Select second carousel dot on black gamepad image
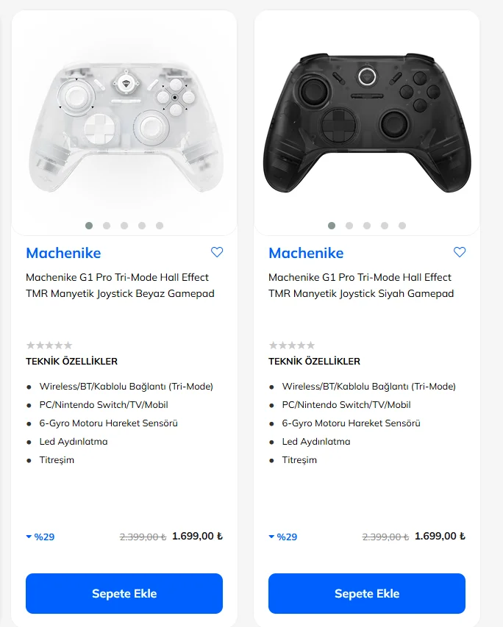The width and height of the screenshot is (503, 627). 349,226
